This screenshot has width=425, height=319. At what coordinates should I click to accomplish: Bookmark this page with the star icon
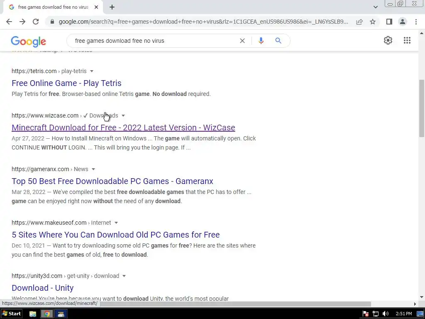[373, 22]
